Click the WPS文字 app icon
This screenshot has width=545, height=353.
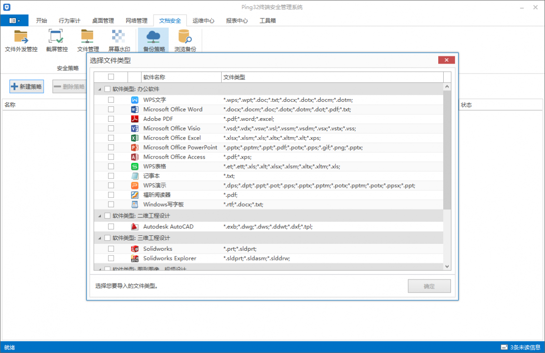pos(134,100)
